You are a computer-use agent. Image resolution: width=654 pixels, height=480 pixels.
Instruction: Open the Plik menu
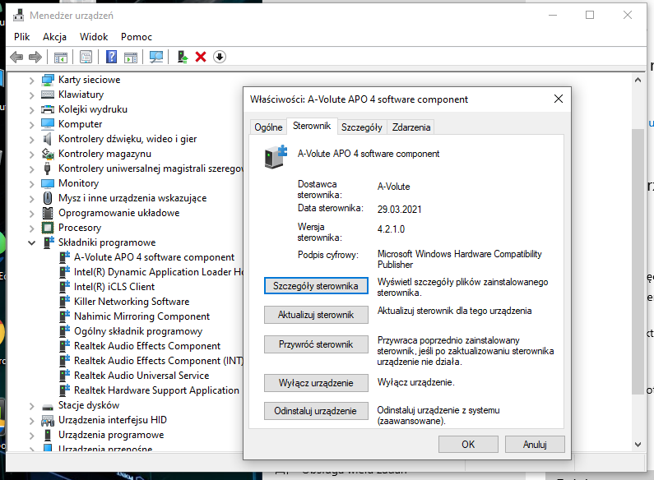click(x=21, y=37)
